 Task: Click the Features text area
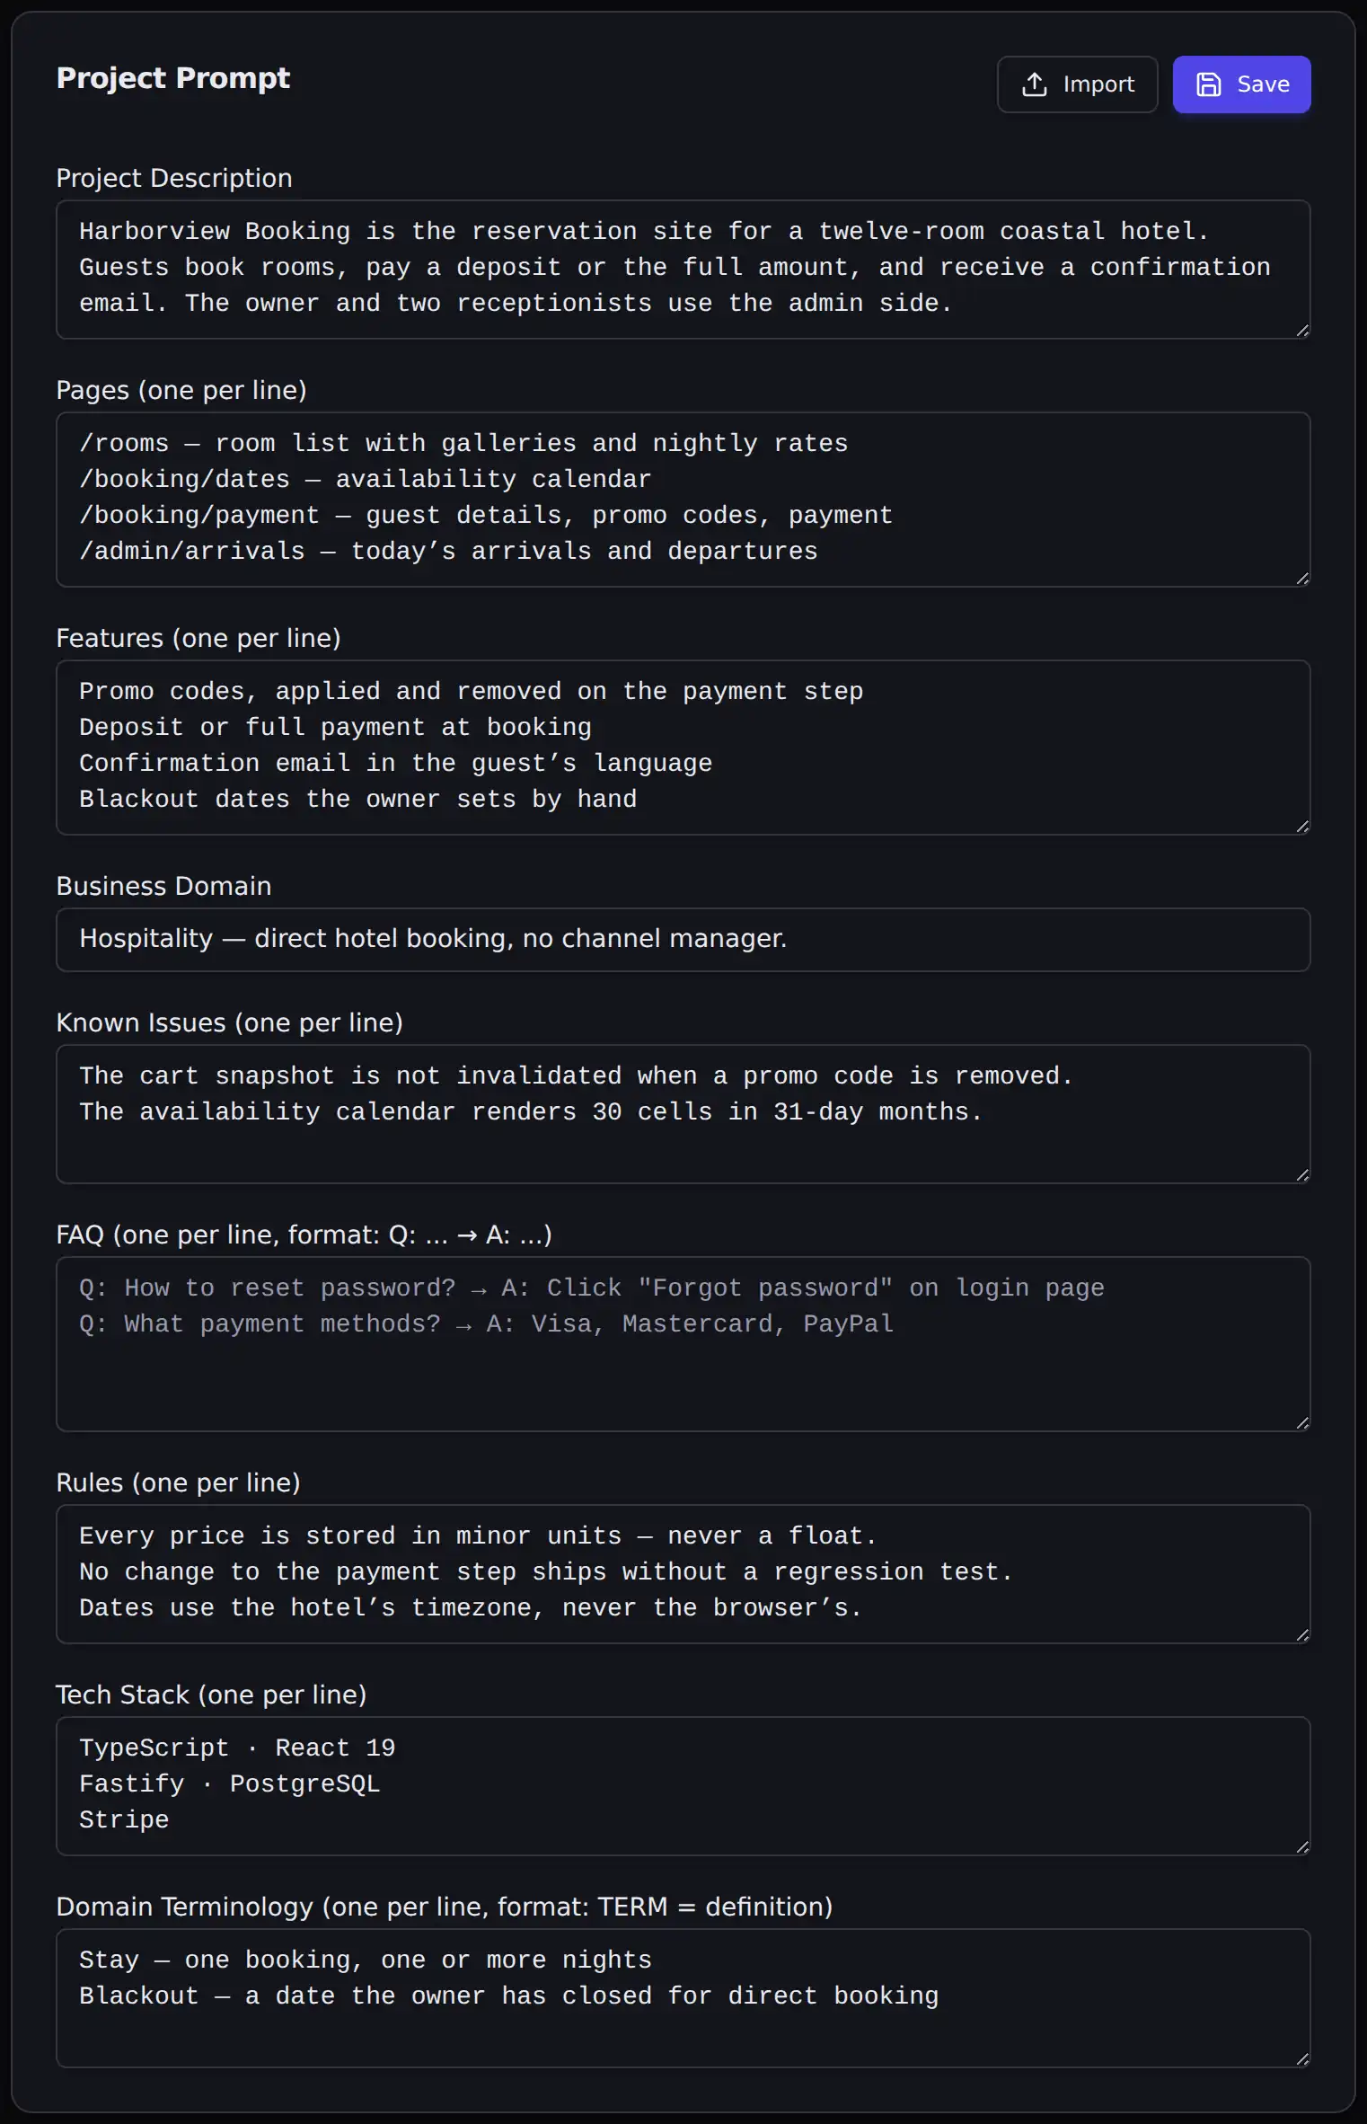(x=683, y=748)
